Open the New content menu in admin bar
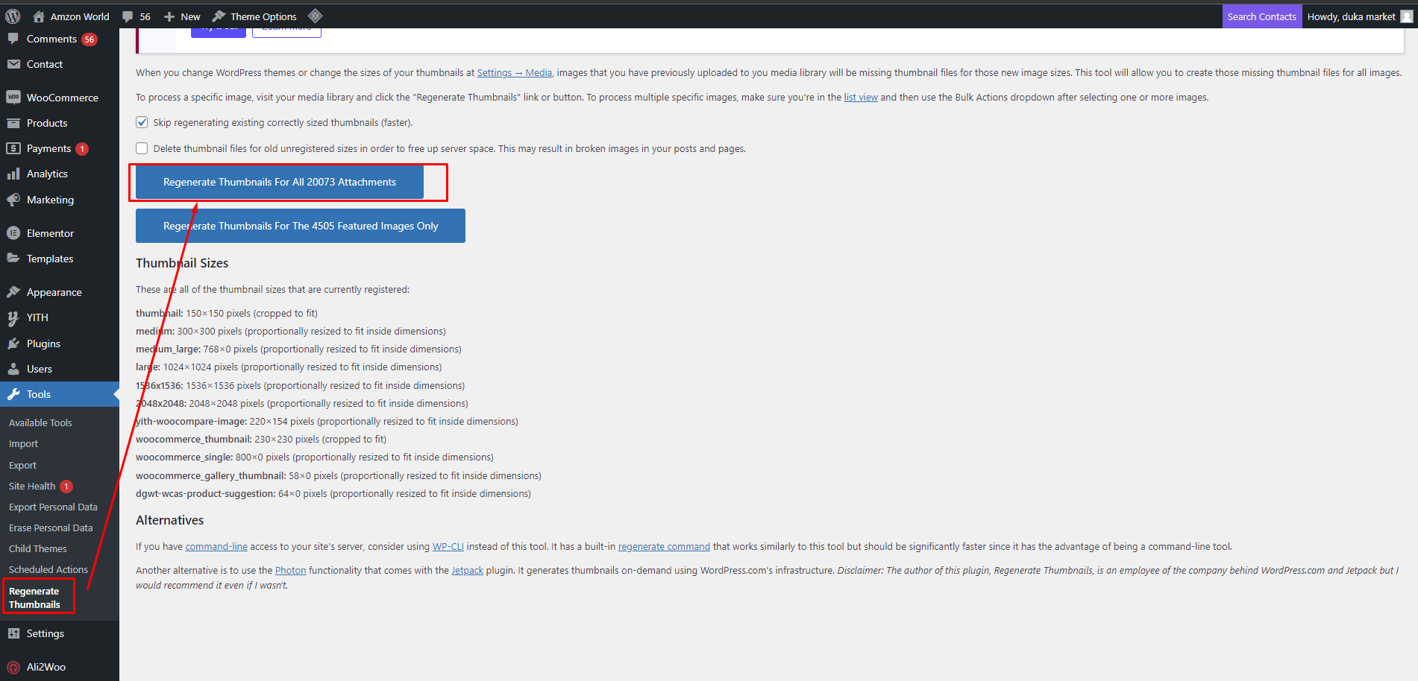The height and width of the screenshot is (681, 1418). 183,16
